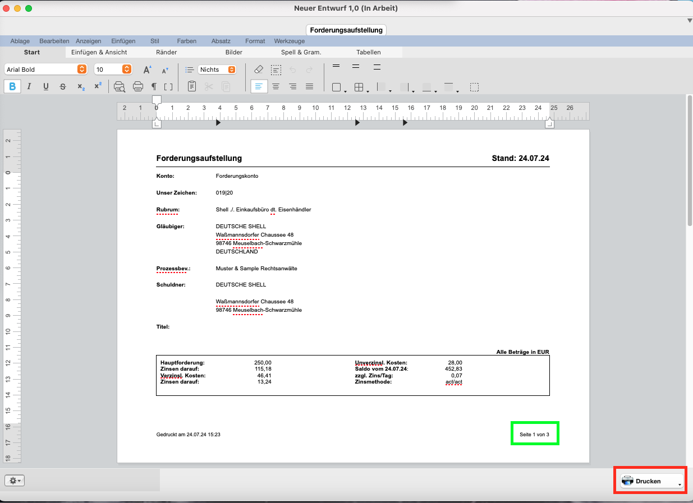Click the printer icon in the toolbar

[138, 86]
